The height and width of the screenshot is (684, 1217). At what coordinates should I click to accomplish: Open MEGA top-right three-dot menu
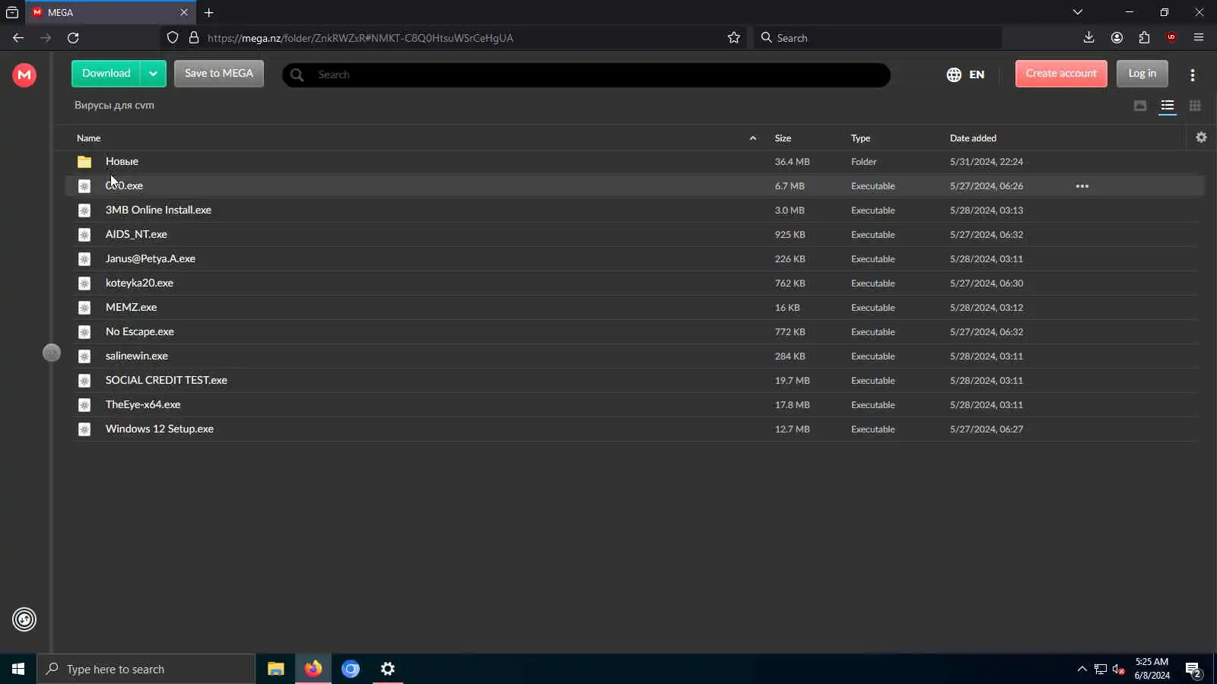1192,74
